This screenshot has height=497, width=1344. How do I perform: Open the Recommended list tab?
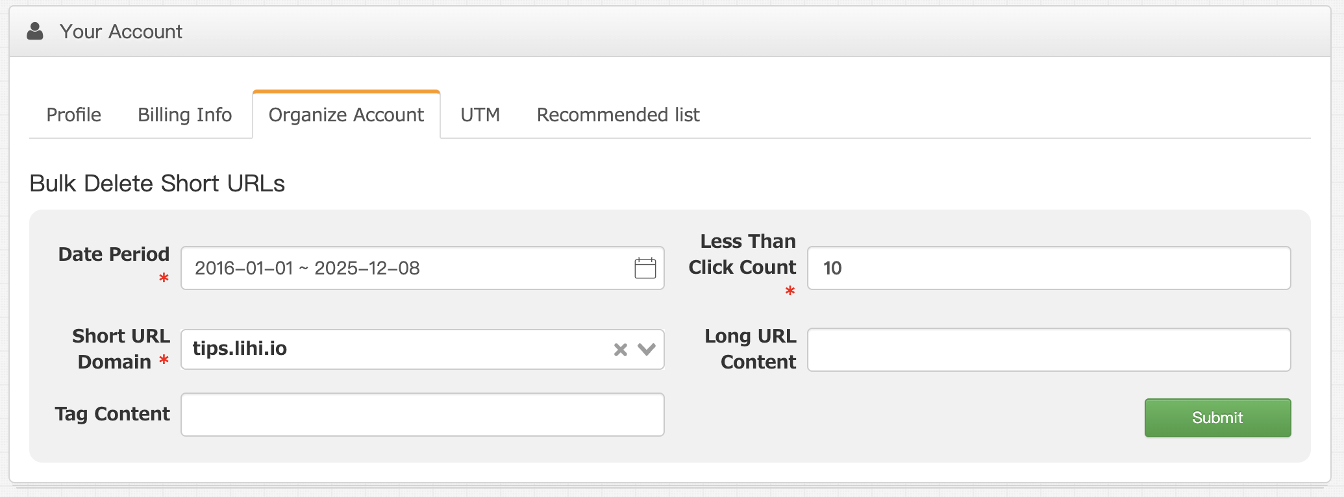pos(618,115)
